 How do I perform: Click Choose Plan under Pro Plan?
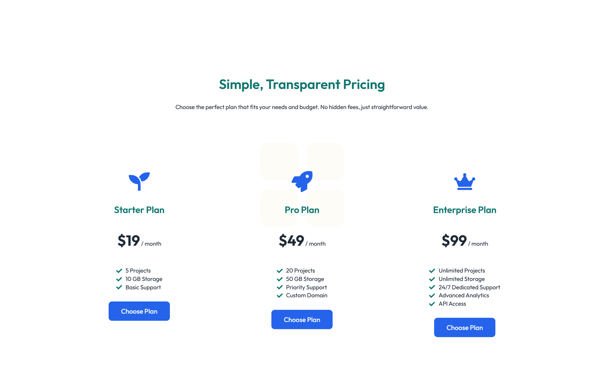pyautogui.click(x=302, y=319)
